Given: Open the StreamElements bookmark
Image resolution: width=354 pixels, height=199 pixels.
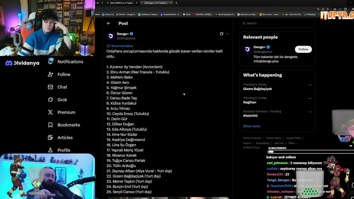Looking at the screenshot, I should 170,14.
